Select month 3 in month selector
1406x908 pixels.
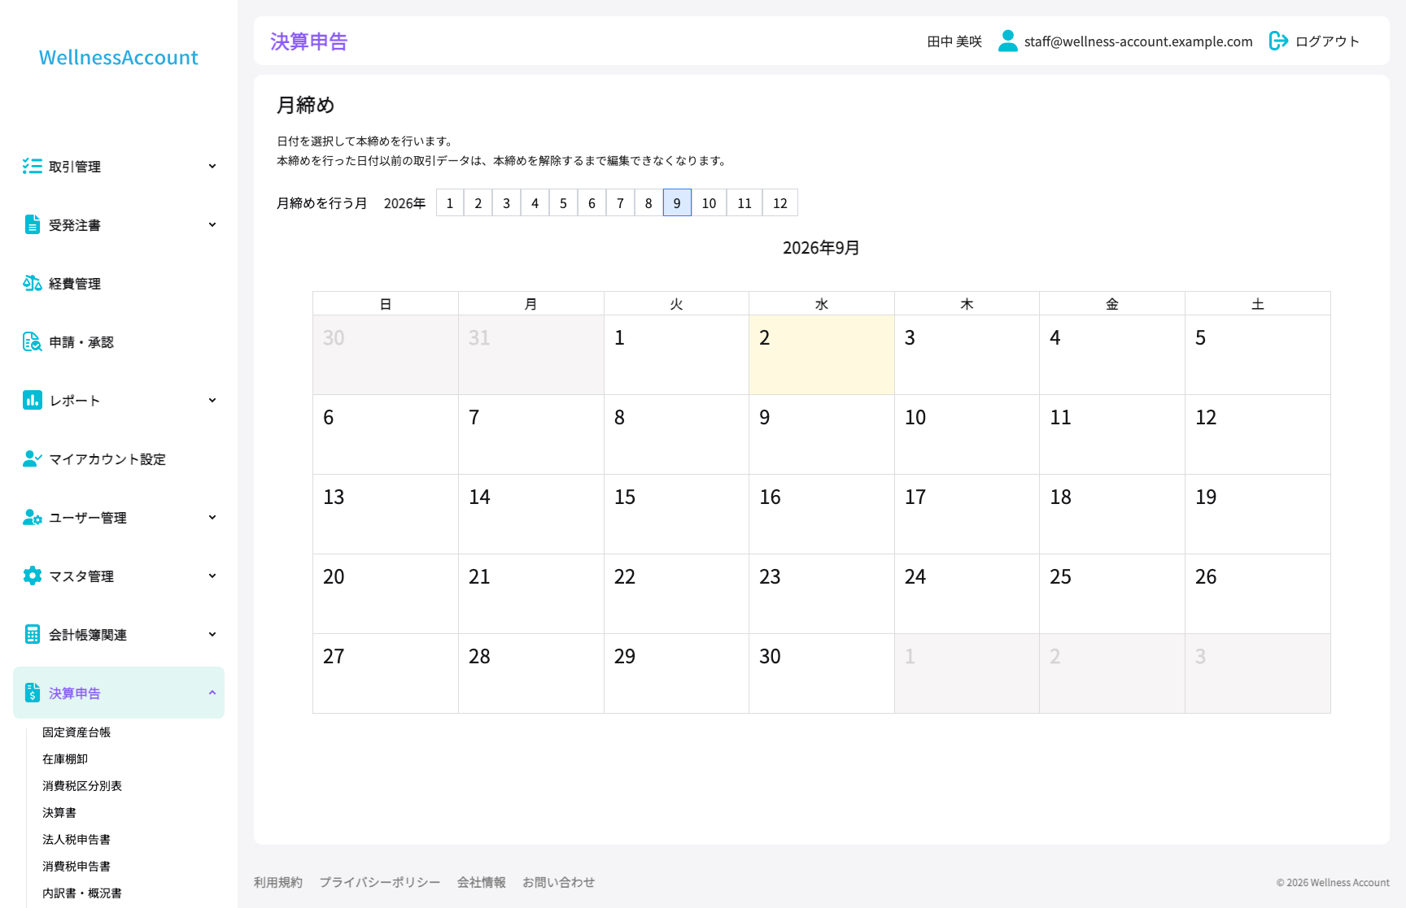pos(507,203)
